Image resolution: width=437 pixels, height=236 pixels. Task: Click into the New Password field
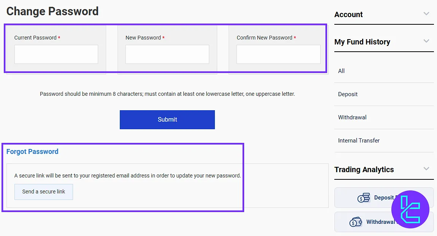(x=167, y=54)
